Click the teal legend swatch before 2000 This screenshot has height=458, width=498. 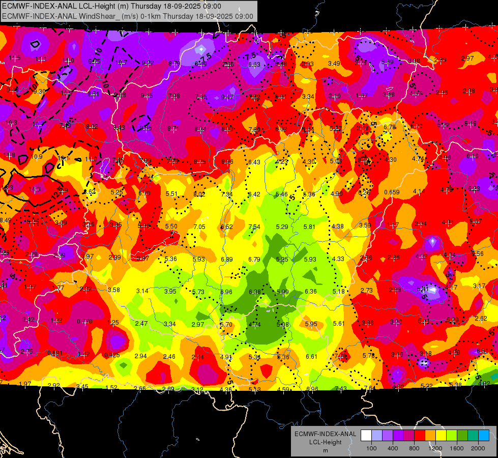click(473, 436)
